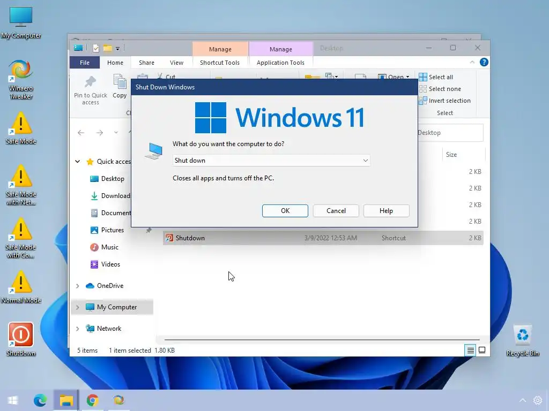
Task: Click Cancel in Shut Down Windows
Action: point(336,211)
